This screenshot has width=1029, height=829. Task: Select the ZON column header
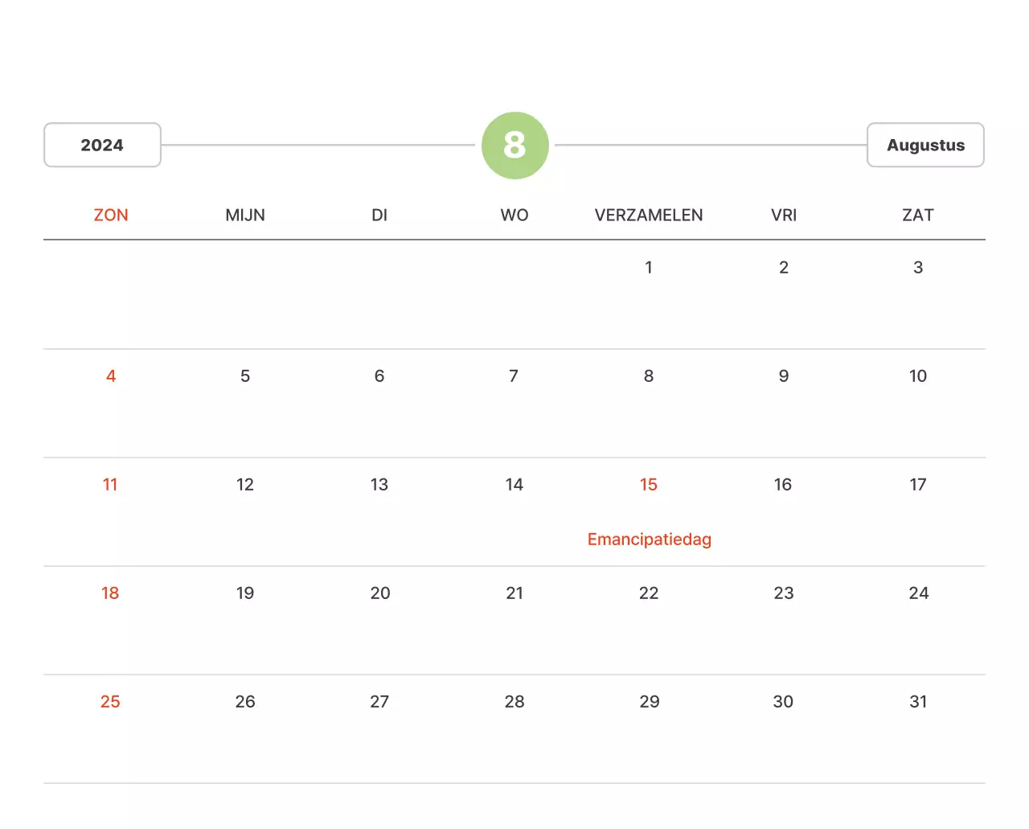click(111, 215)
